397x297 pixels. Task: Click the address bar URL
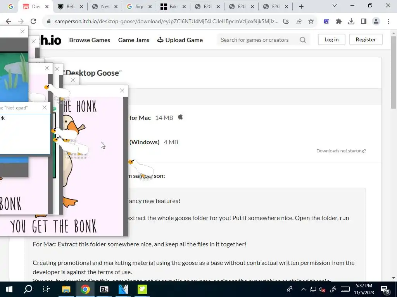click(x=166, y=22)
